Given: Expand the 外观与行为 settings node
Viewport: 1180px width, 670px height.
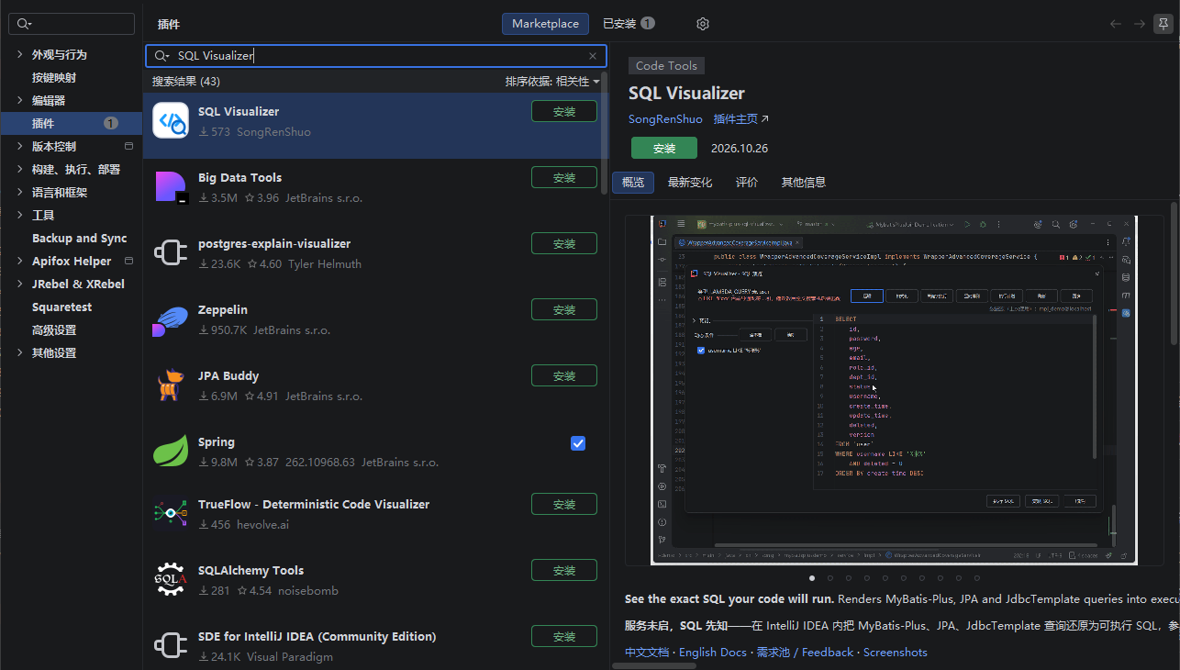Looking at the screenshot, I should click(x=19, y=55).
